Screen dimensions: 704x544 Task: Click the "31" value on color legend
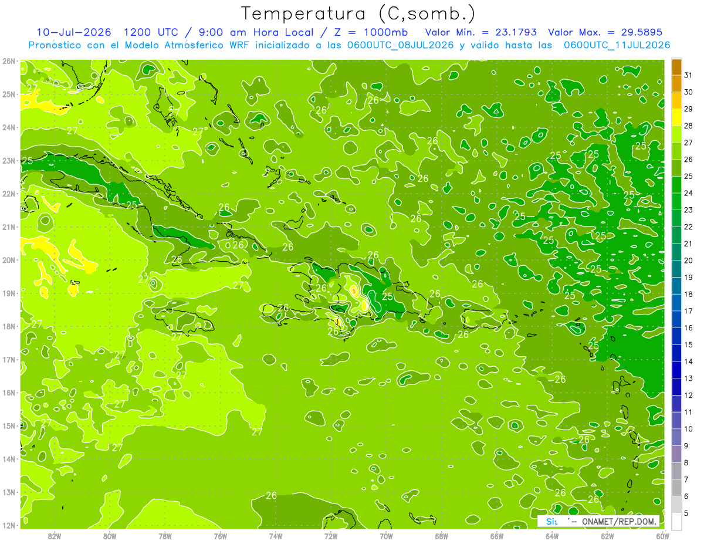point(689,75)
